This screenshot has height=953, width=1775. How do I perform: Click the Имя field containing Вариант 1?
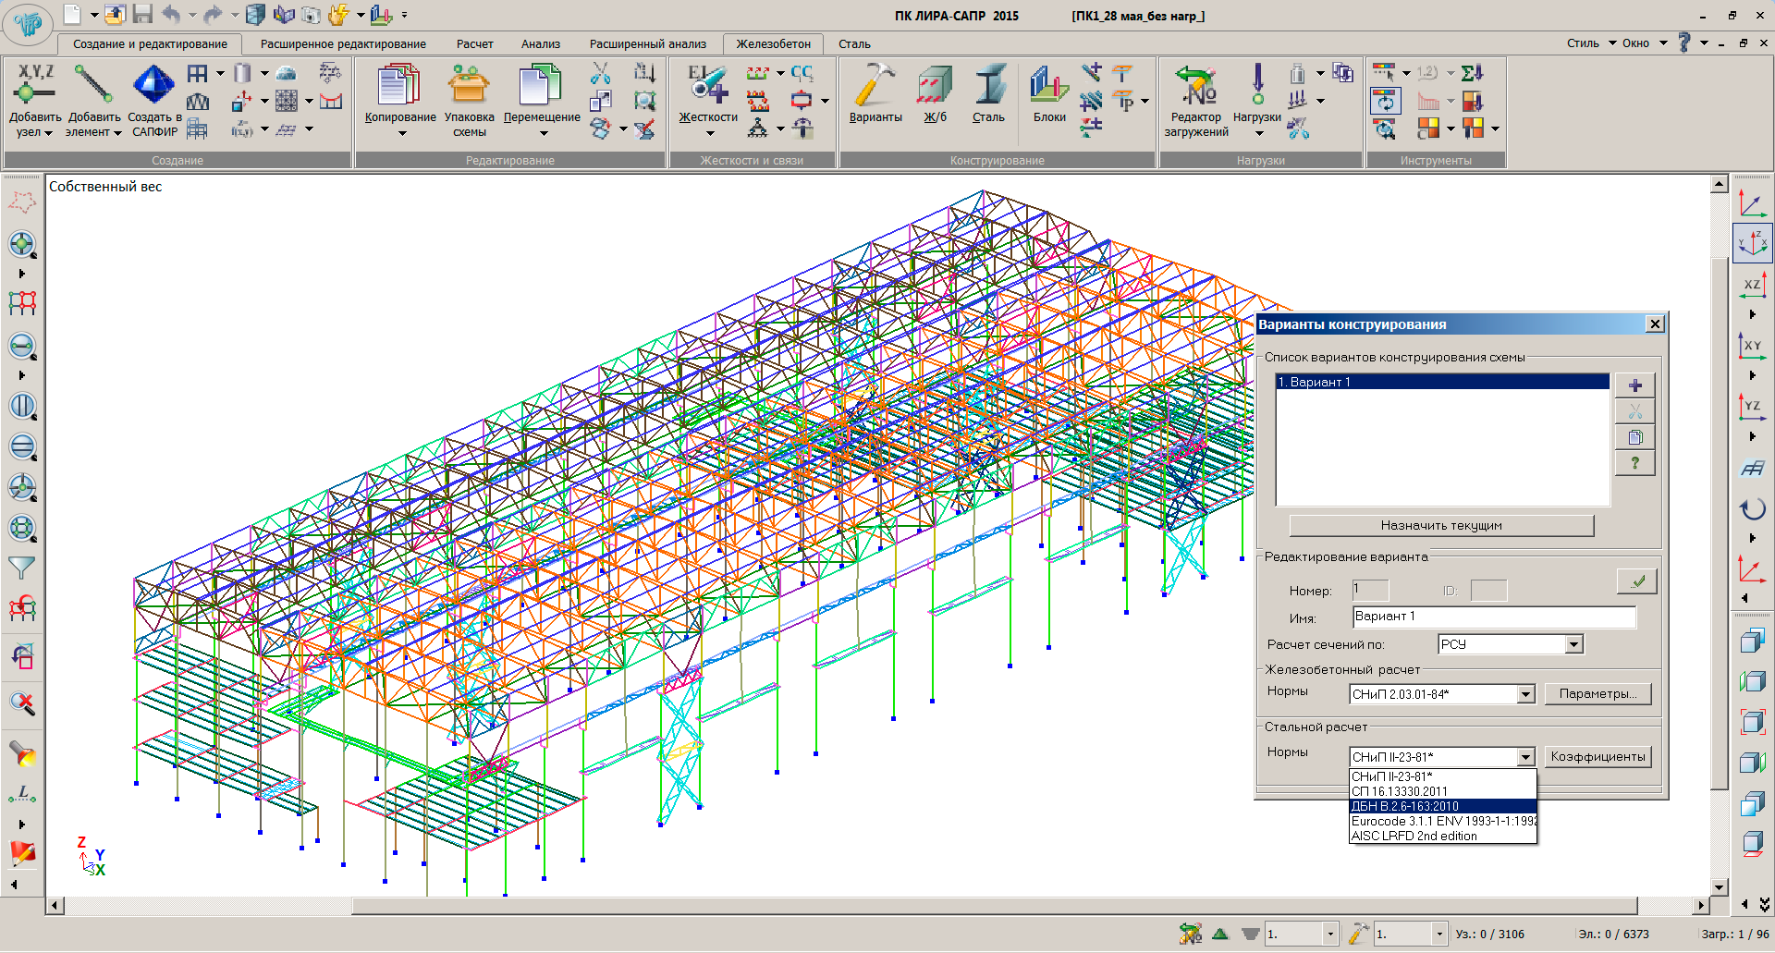click(1493, 617)
